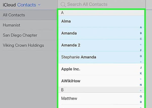Screen dimensions: 152x108
Task: Jump to letter F in alphabet index
Action: coord(141,50)
